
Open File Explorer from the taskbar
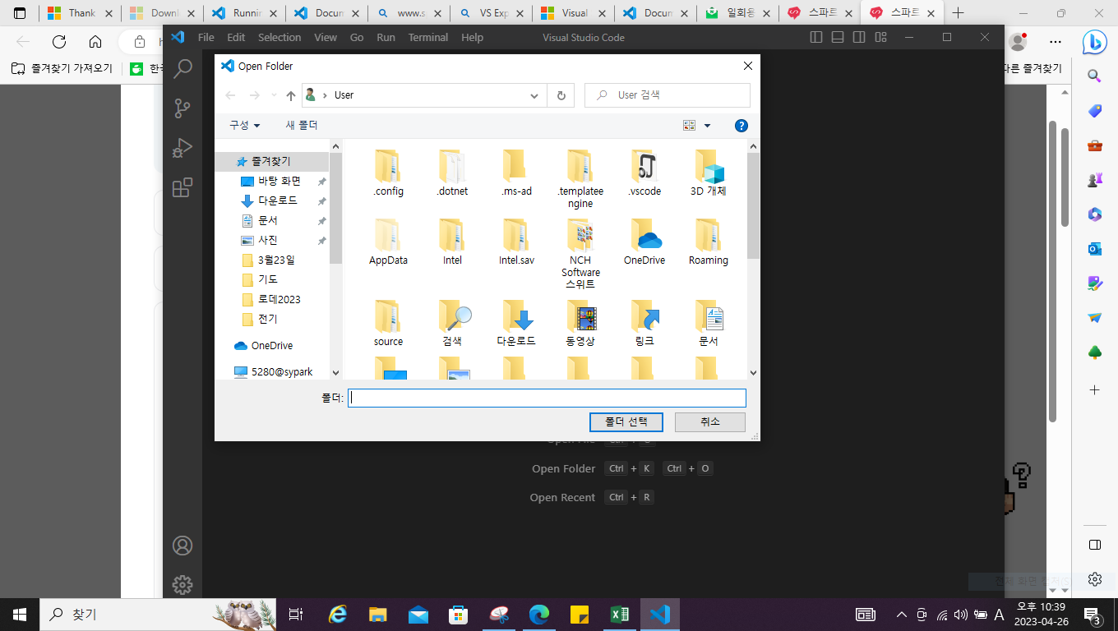pos(377,615)
